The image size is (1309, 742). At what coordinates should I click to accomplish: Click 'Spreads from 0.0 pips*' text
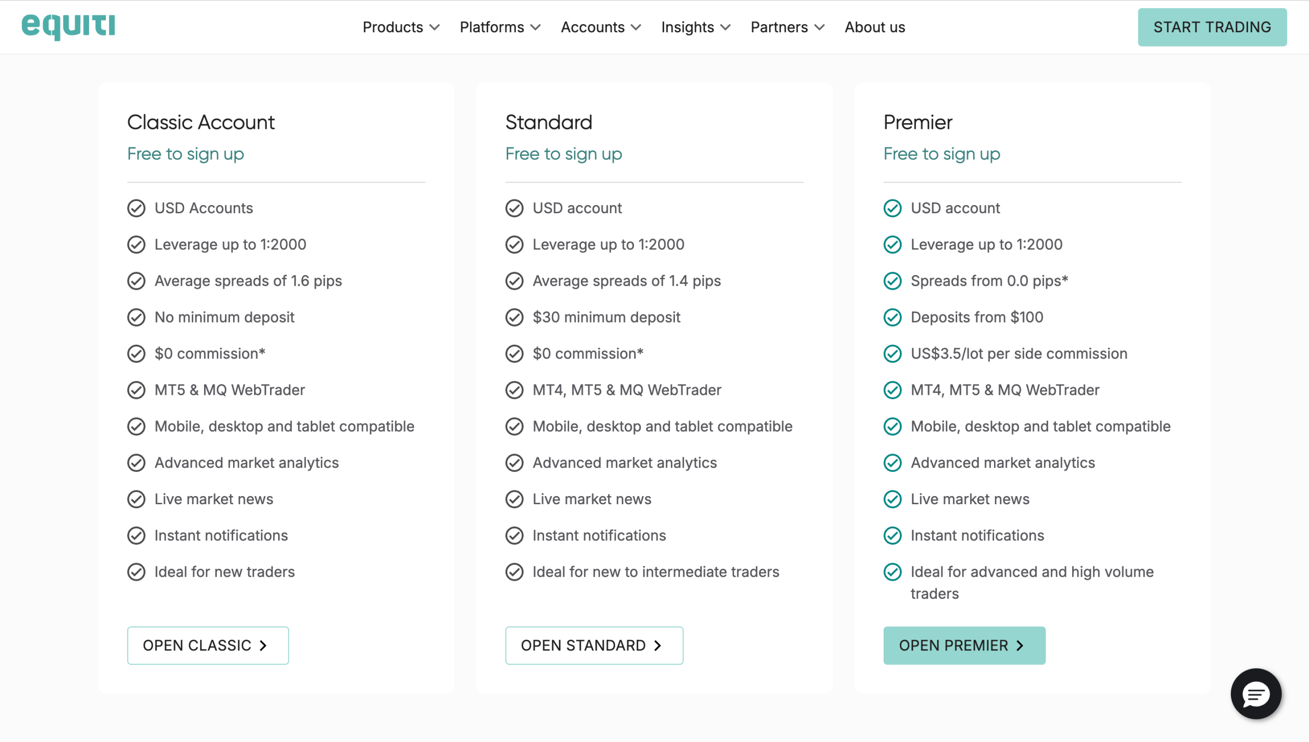point(989,281)
